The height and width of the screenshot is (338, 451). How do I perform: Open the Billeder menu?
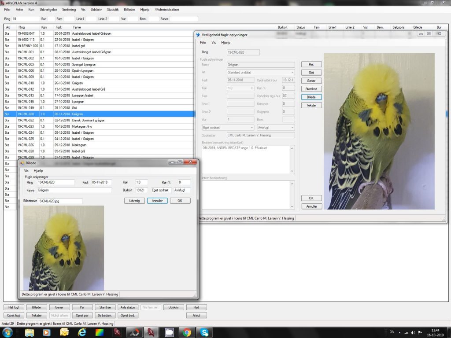(129, 10)
